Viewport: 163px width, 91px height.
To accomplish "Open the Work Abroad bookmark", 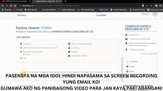I will point(31,10).
